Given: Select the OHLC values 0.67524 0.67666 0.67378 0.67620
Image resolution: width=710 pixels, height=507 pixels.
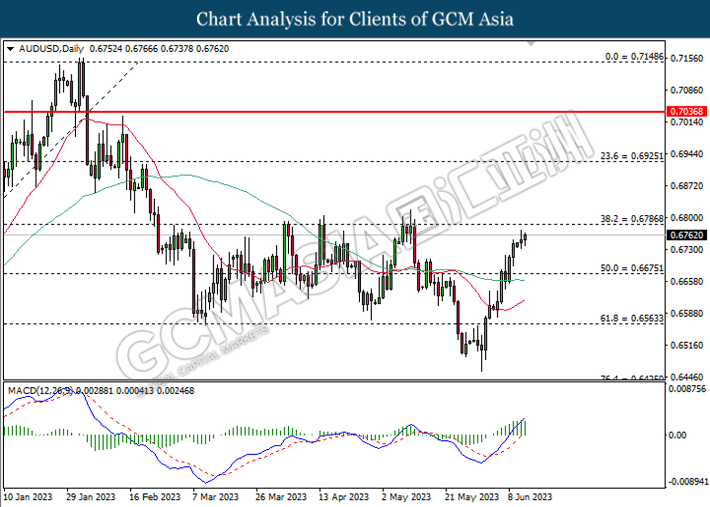Looking at the screenshot, I should click(x=159, y=49).
